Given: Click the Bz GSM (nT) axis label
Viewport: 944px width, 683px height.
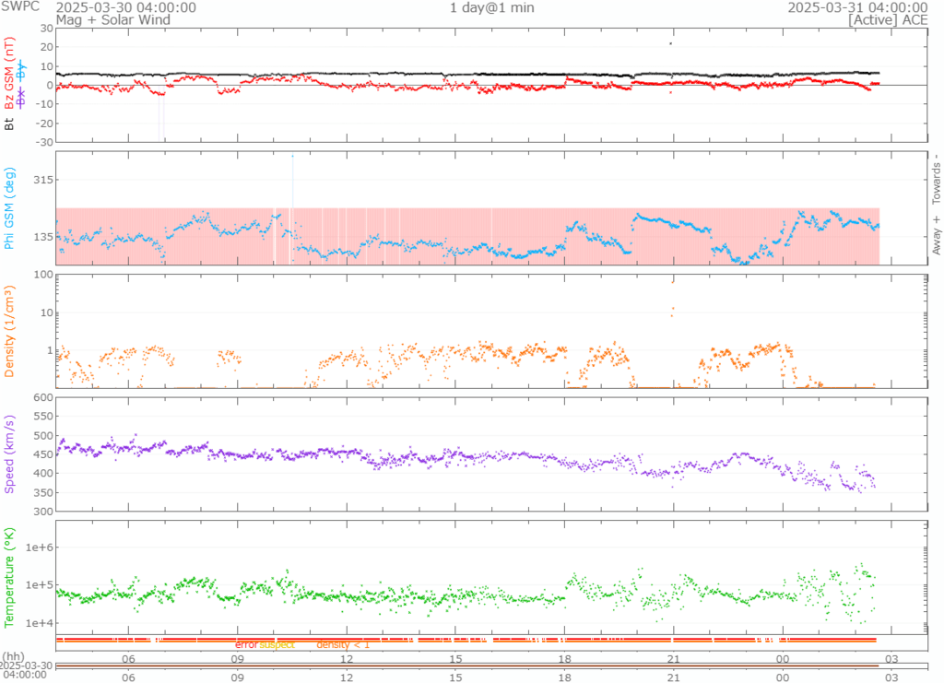Looking at the screenshot, I should [x=10, y=73].
